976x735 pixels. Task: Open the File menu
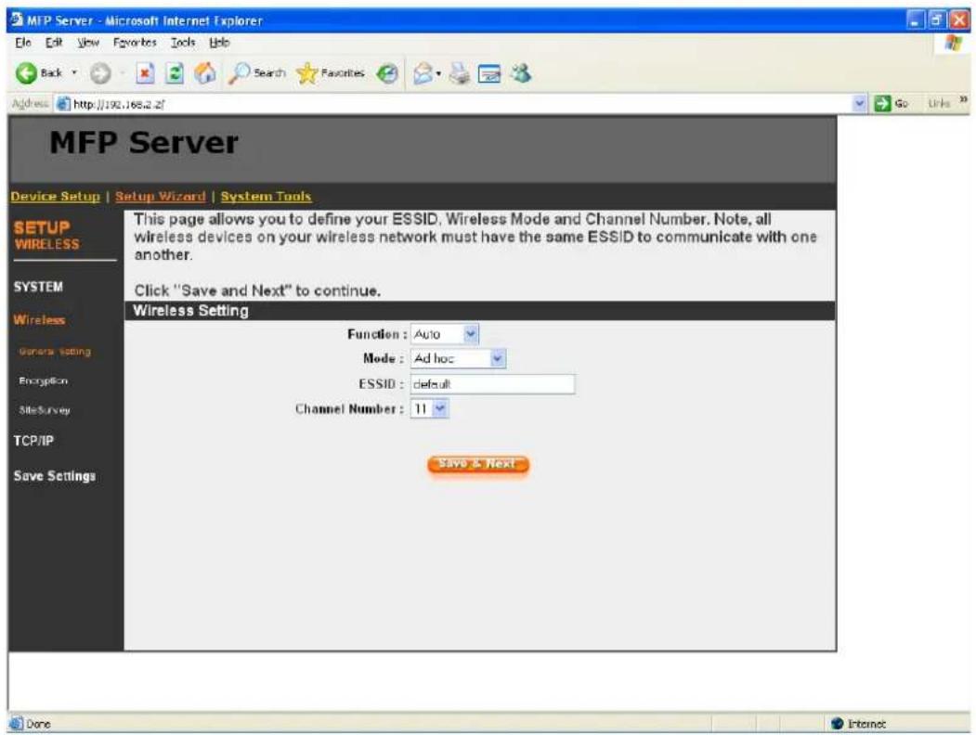click(x=23, y=43)
